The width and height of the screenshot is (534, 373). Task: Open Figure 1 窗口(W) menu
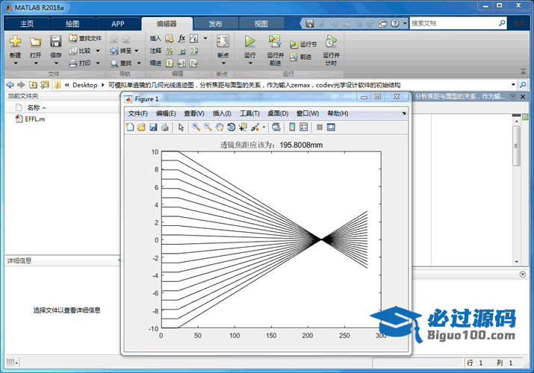(x=308, y=113)
